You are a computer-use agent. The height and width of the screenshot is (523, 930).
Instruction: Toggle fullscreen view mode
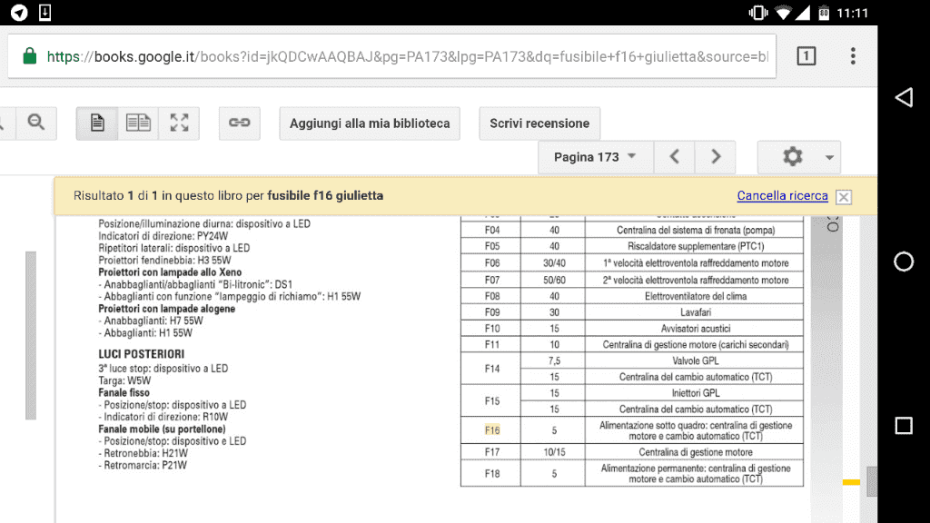(179, 123)
